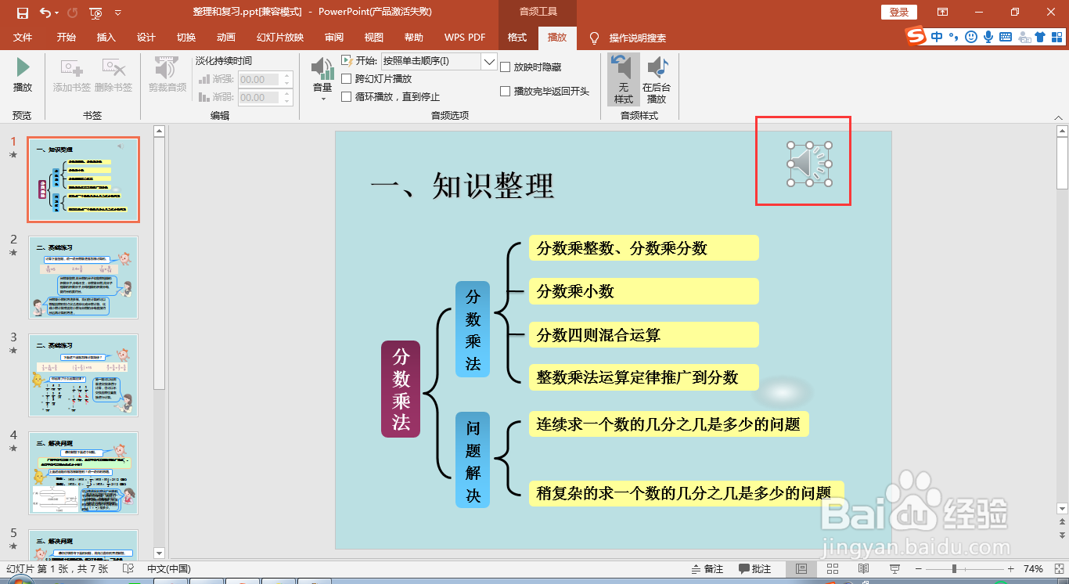This screenshot has height=584, width=1069.
Task: Switch to the 开始 ribbon tab
Action: coord(67,38)
